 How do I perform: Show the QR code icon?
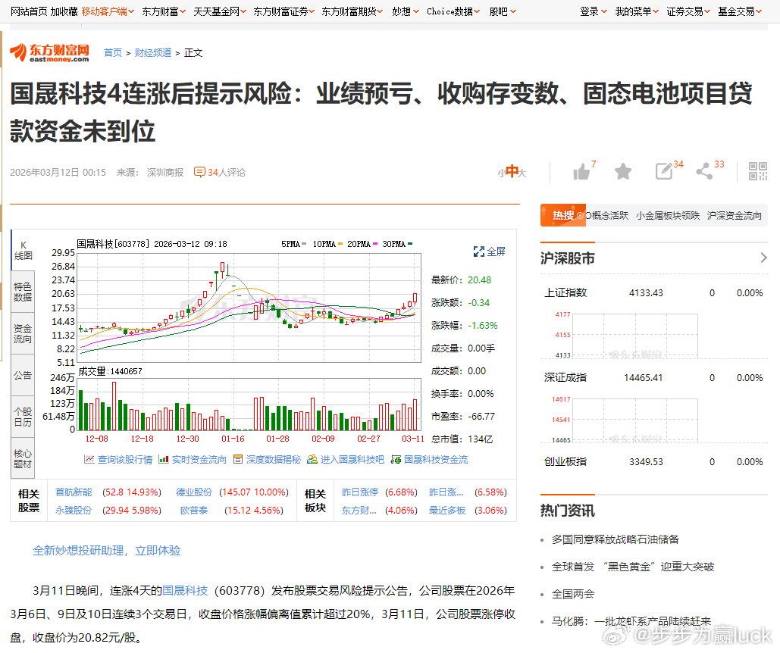pos(757,172)
